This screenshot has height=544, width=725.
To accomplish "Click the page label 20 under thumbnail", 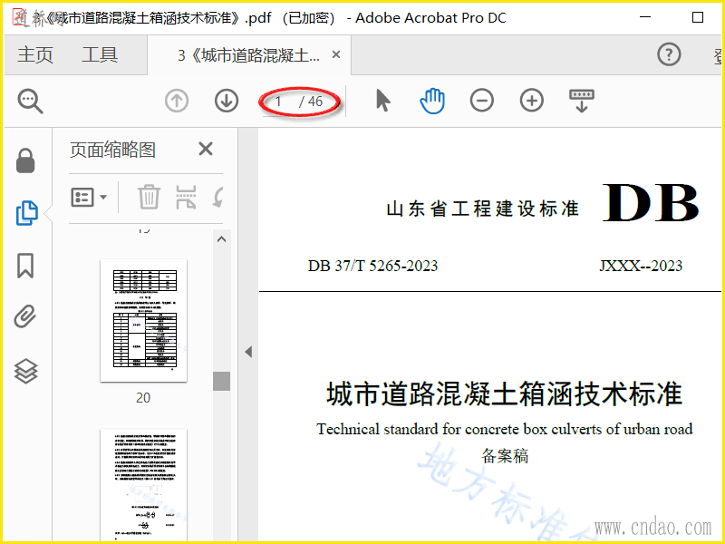I will 143,398.
